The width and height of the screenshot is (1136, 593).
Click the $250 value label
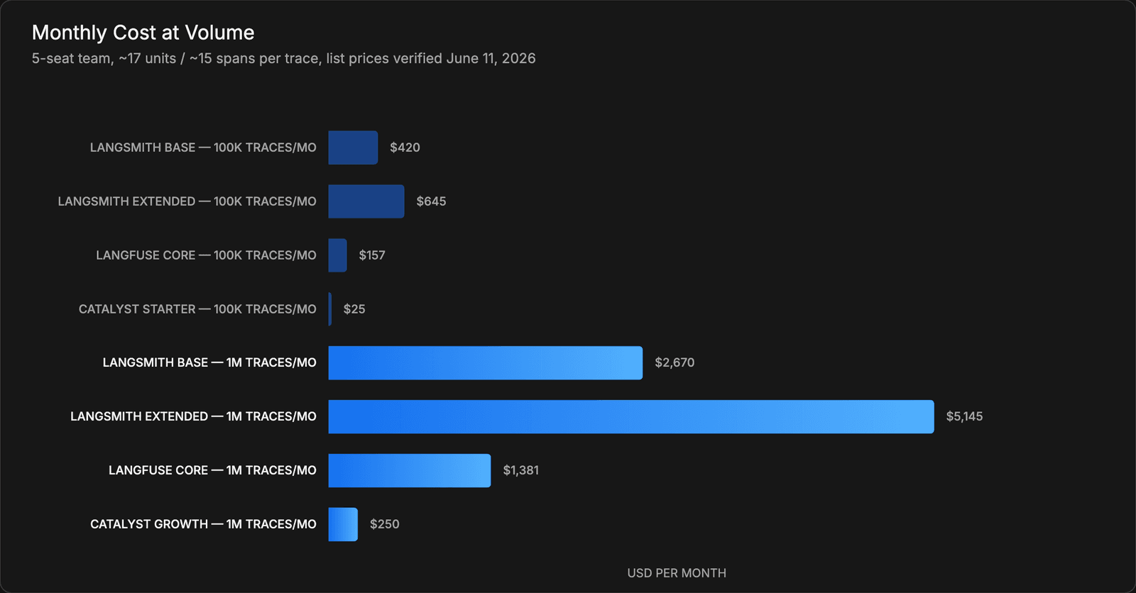(x=385, y=524)
